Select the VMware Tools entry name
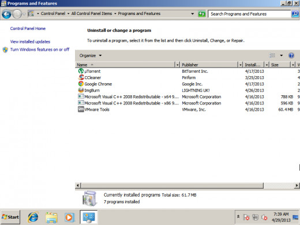 pos(97,110)
